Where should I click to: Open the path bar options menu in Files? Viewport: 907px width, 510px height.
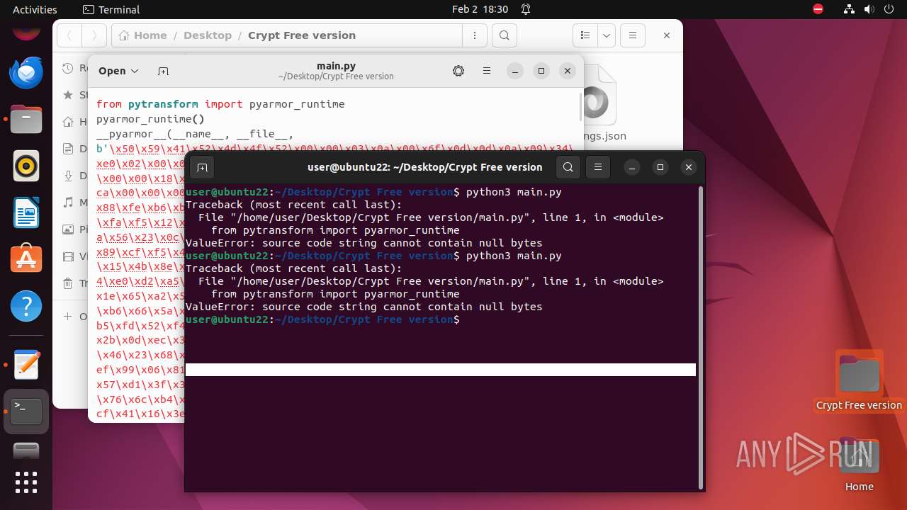(474, 35)
